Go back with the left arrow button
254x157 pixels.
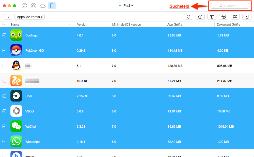pyautogui.click(x=9, y=17)
